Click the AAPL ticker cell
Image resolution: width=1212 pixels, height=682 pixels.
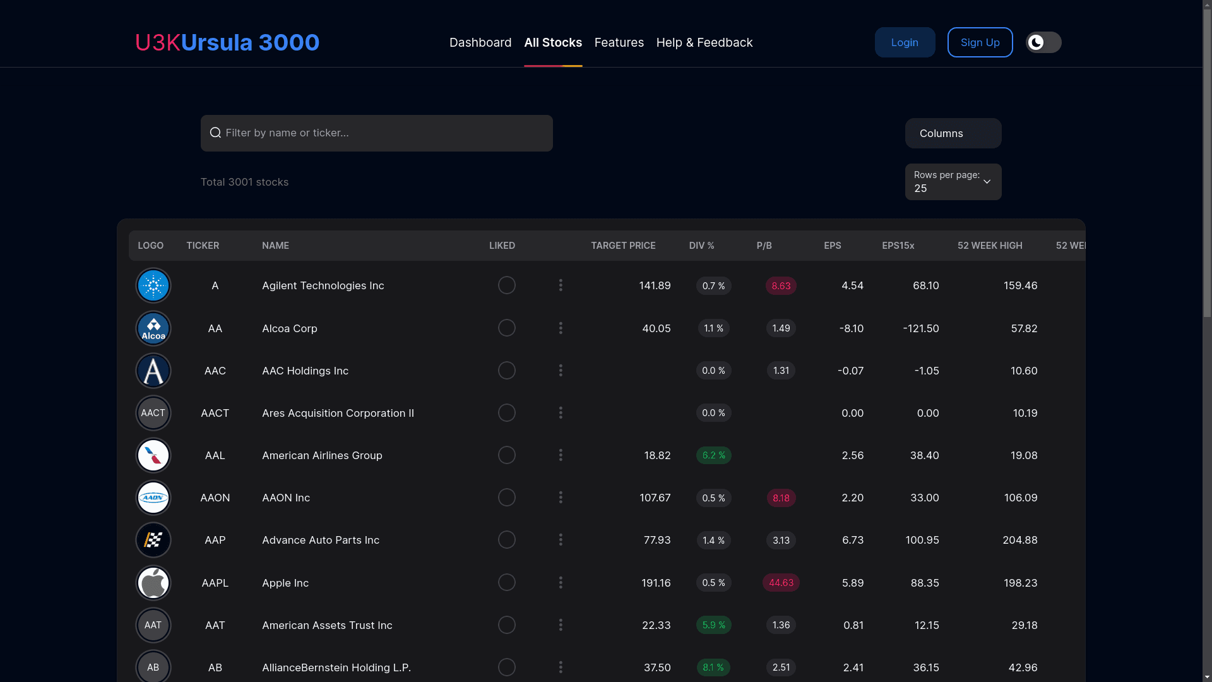pos(215,583)
